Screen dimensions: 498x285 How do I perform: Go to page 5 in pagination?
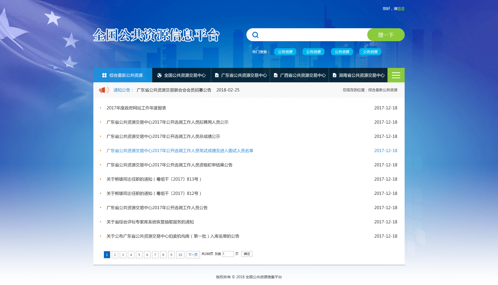point(139,255)
